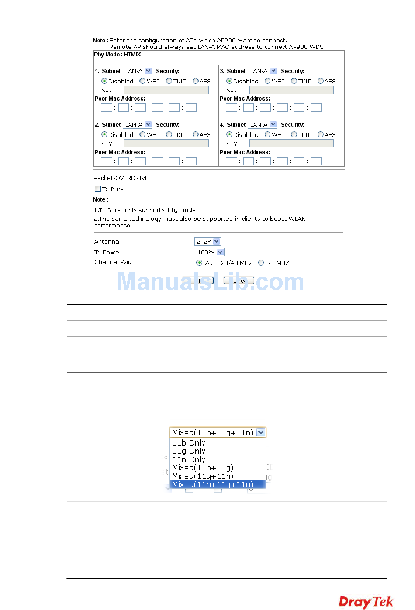415x610 pixels.
Task: Open the Subnet dropdown of entry 2
Action: pos(138,125)
